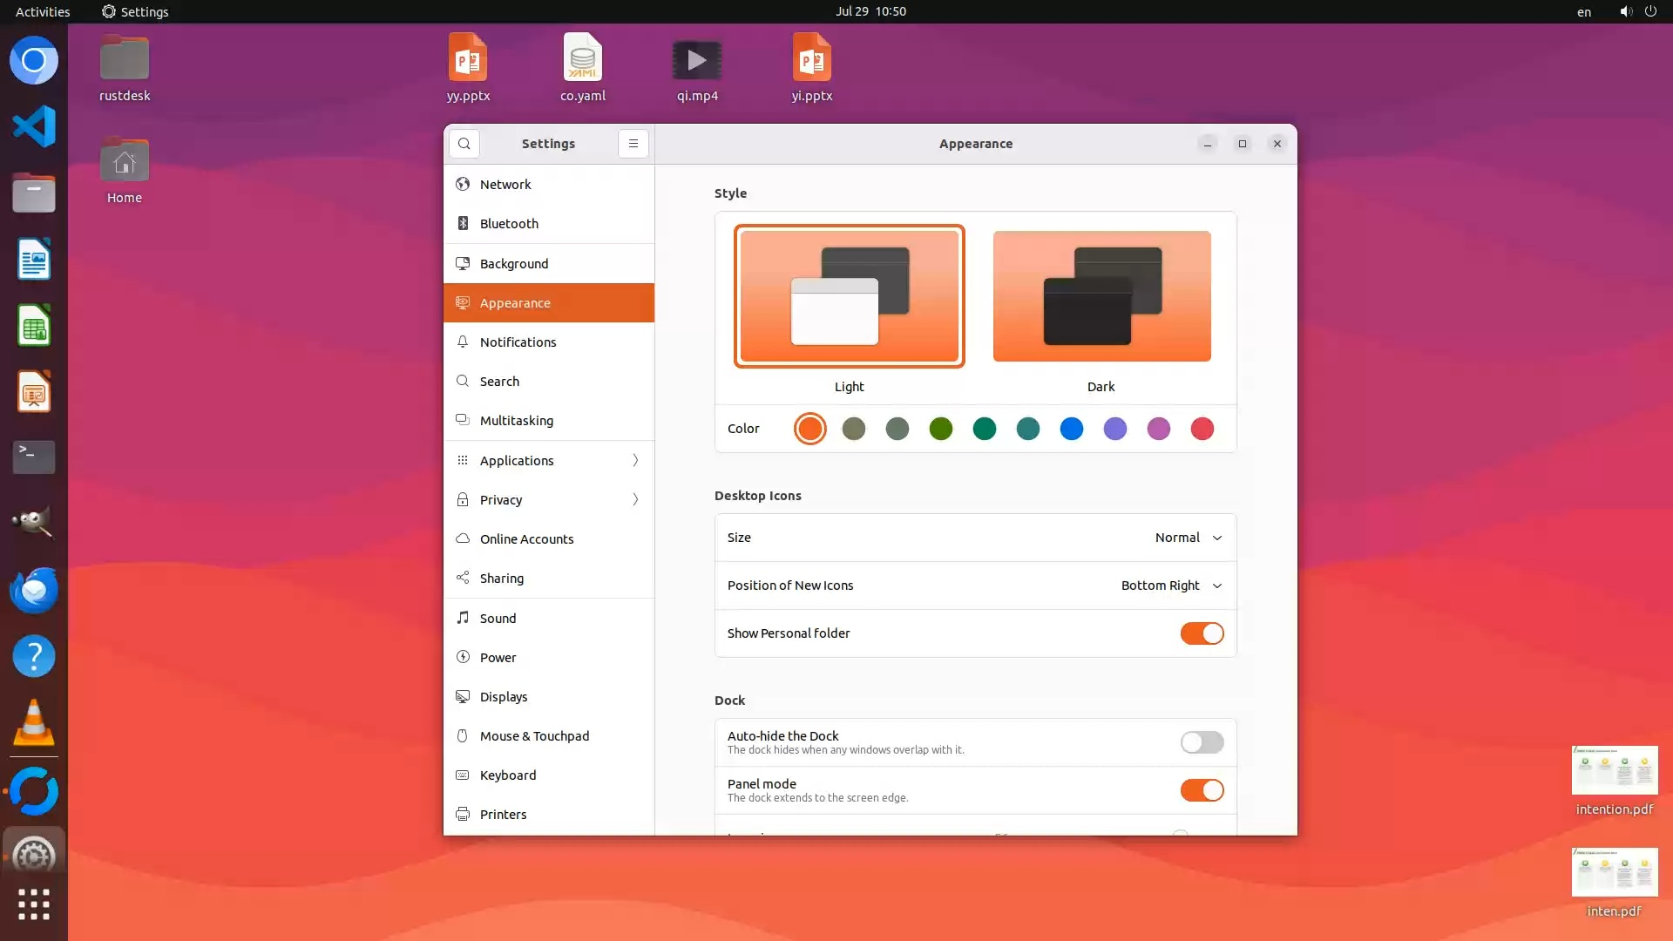Open Position of New Icons dropdown

click(1171, 586)
